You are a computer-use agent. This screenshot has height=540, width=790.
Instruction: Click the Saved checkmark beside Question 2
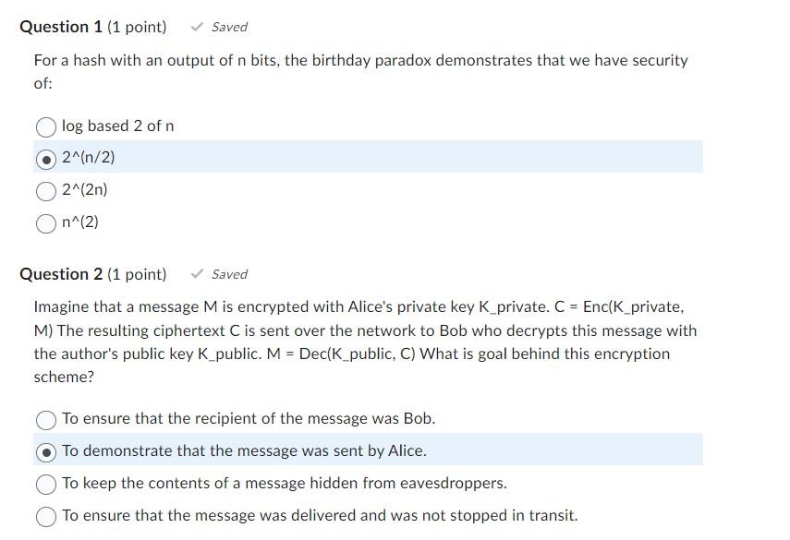[x=197, y=273]
